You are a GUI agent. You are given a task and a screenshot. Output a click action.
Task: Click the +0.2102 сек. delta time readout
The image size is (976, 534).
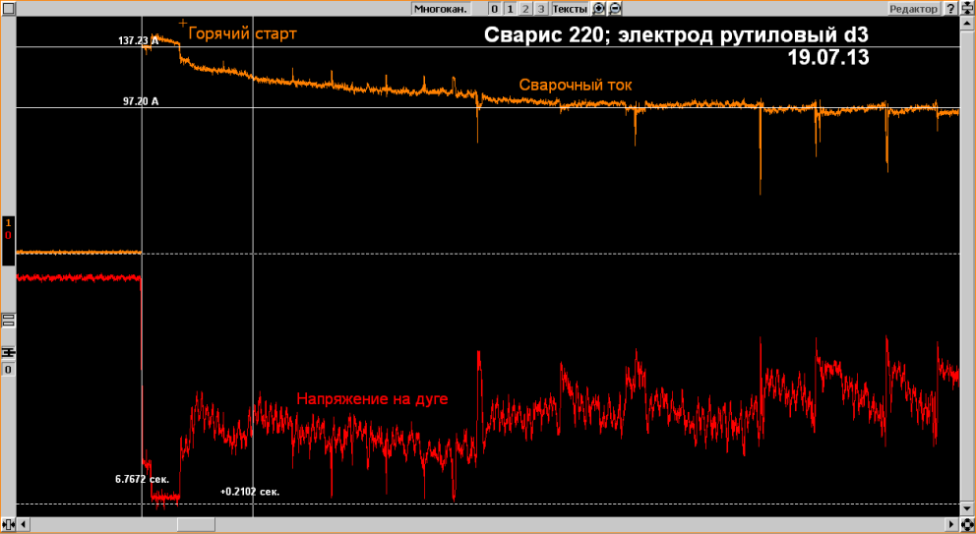[250, 491]
